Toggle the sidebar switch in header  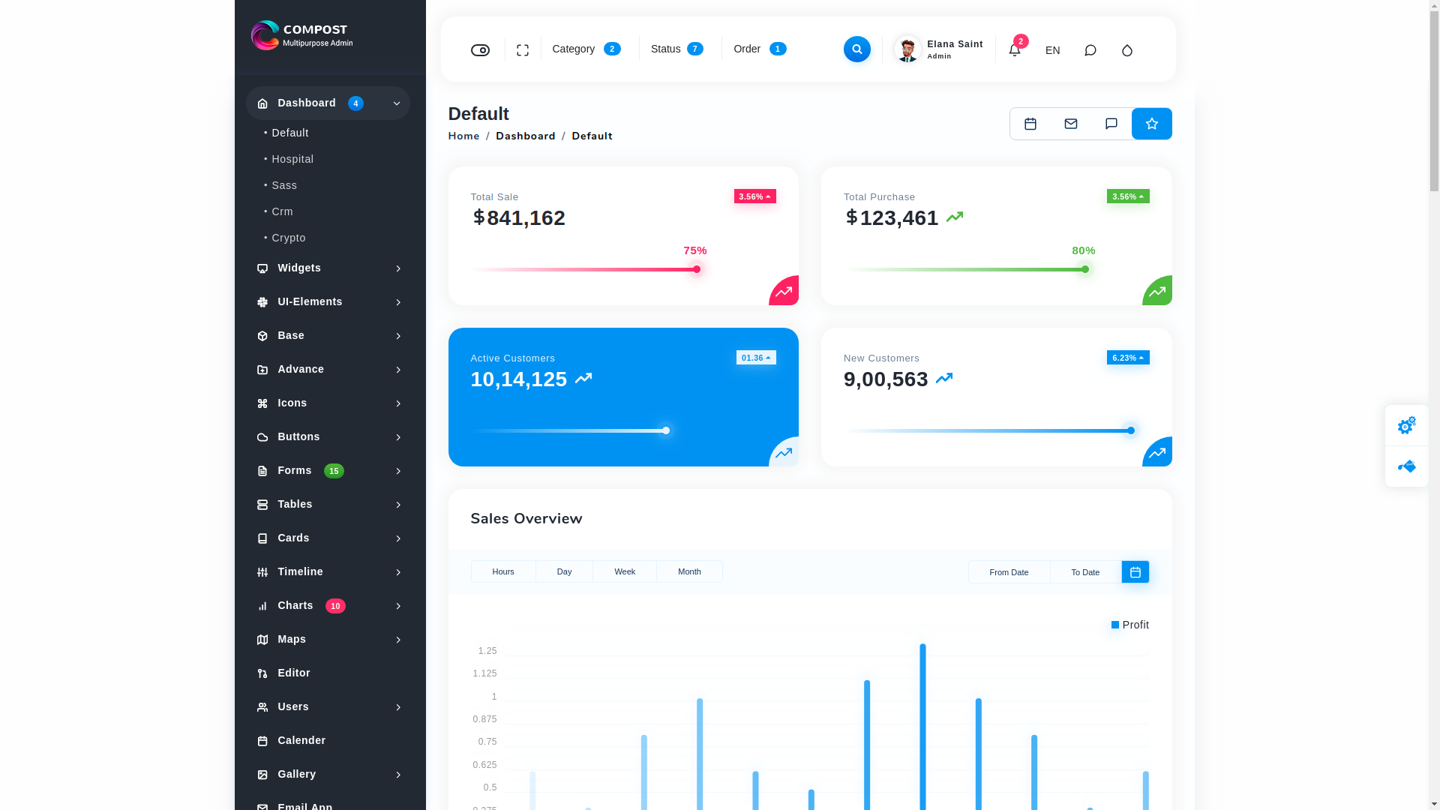pos(480,50)
